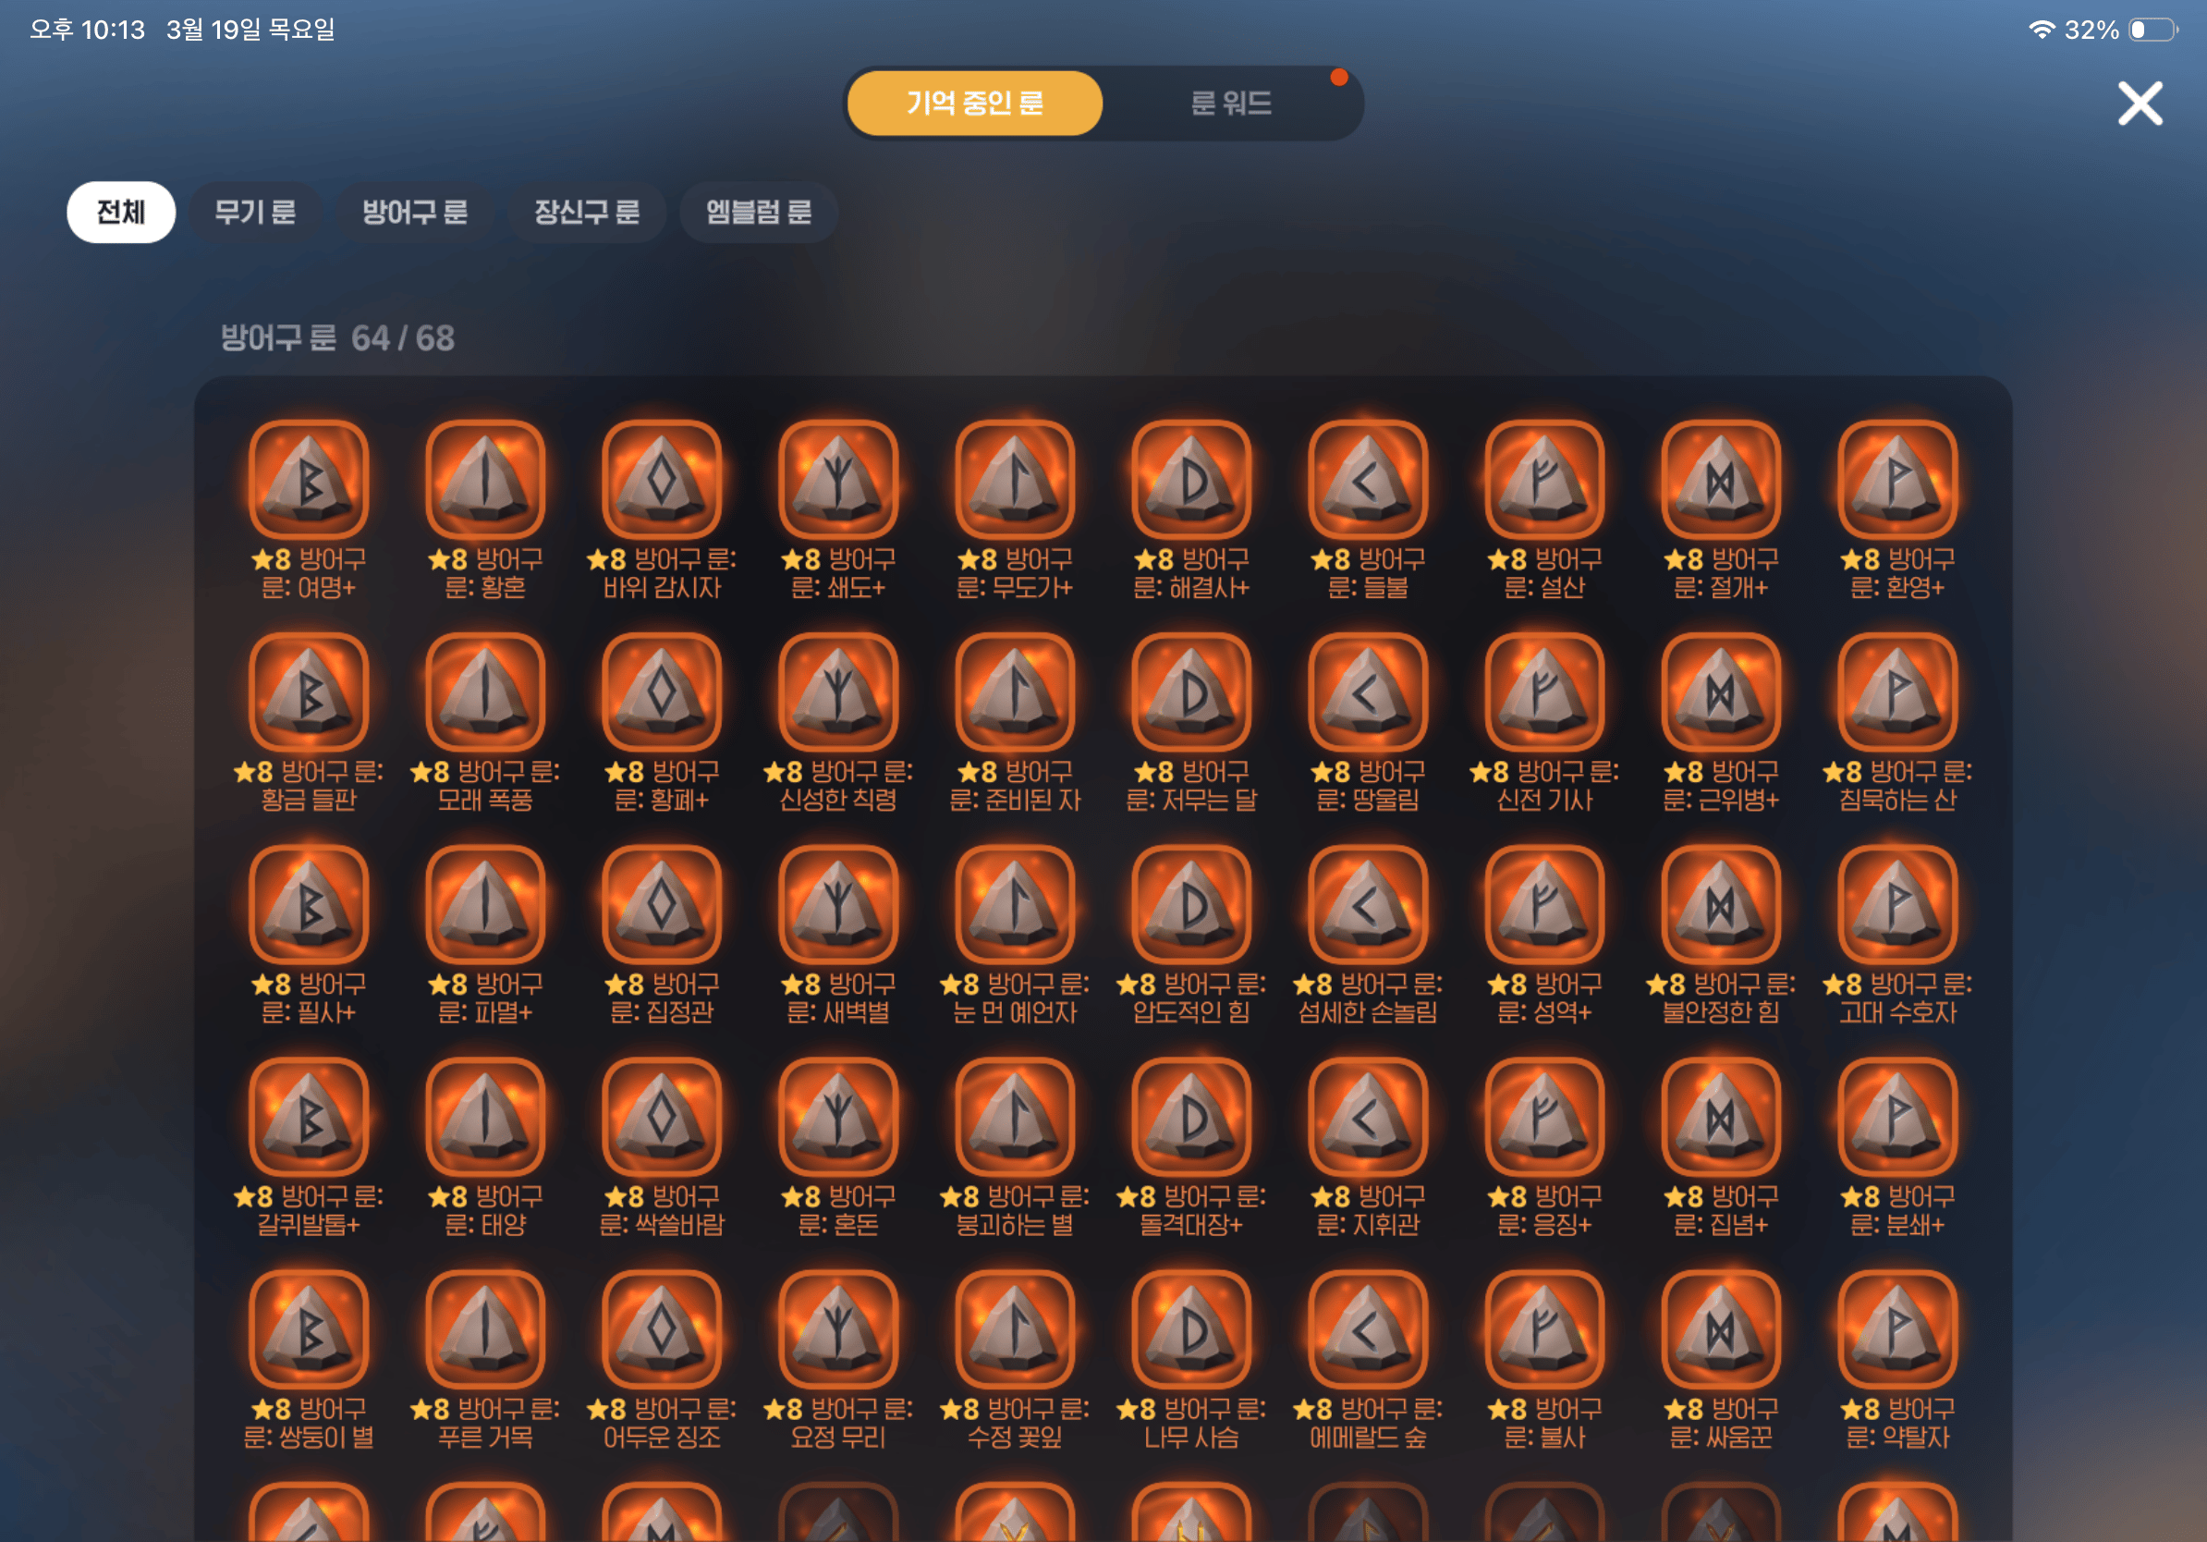The width and height of the screenshot is (2207, 1542).
Task: Select the 갈퀴발톱+ rune icon
Action: (x=309, y=1116)
